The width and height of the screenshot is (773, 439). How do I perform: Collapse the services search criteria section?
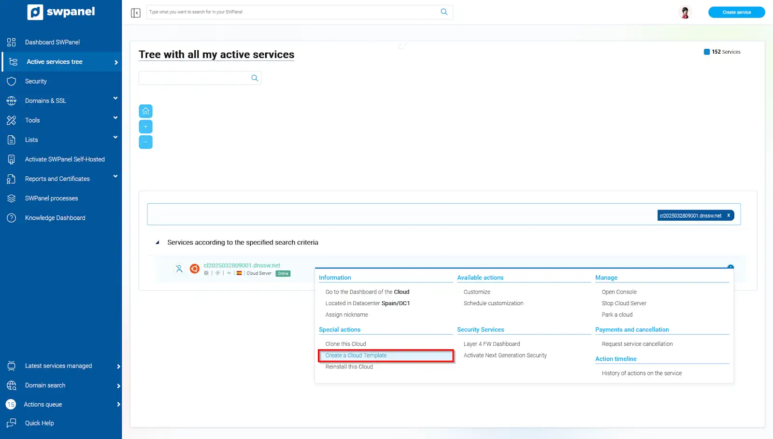[157, 242]
